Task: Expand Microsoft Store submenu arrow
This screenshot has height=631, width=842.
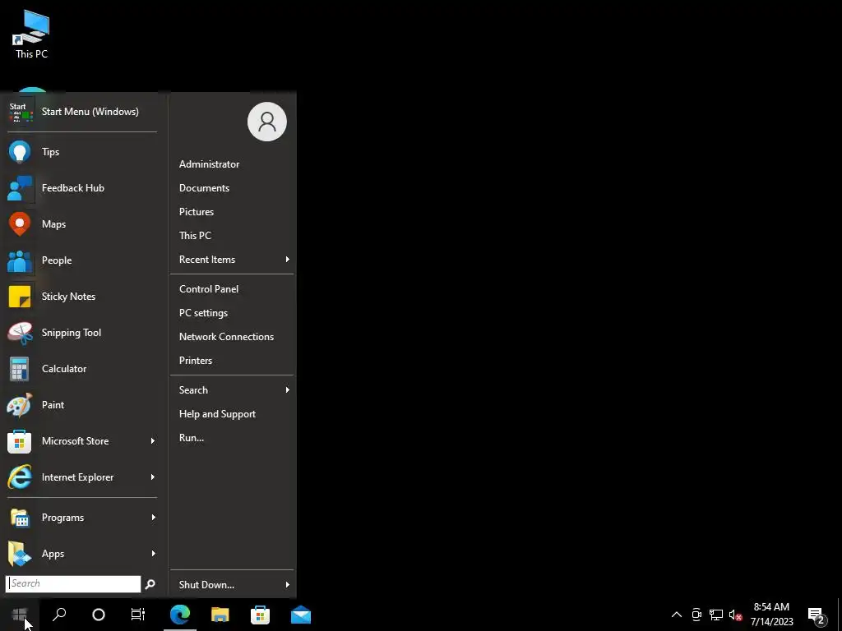Action: 153,441
